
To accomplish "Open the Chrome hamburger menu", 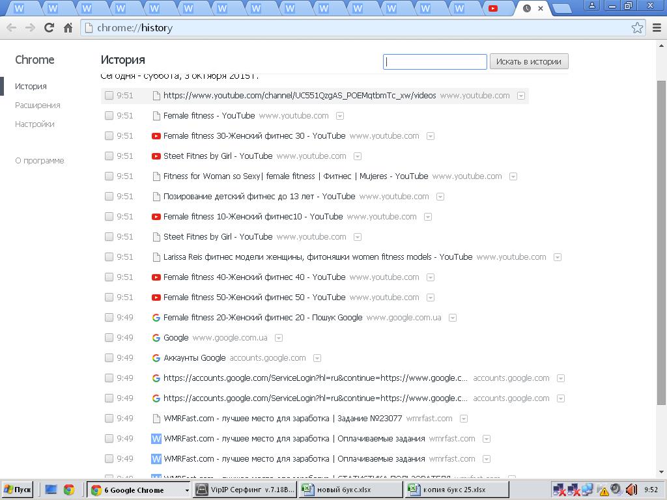I will [x=657, y=28].
